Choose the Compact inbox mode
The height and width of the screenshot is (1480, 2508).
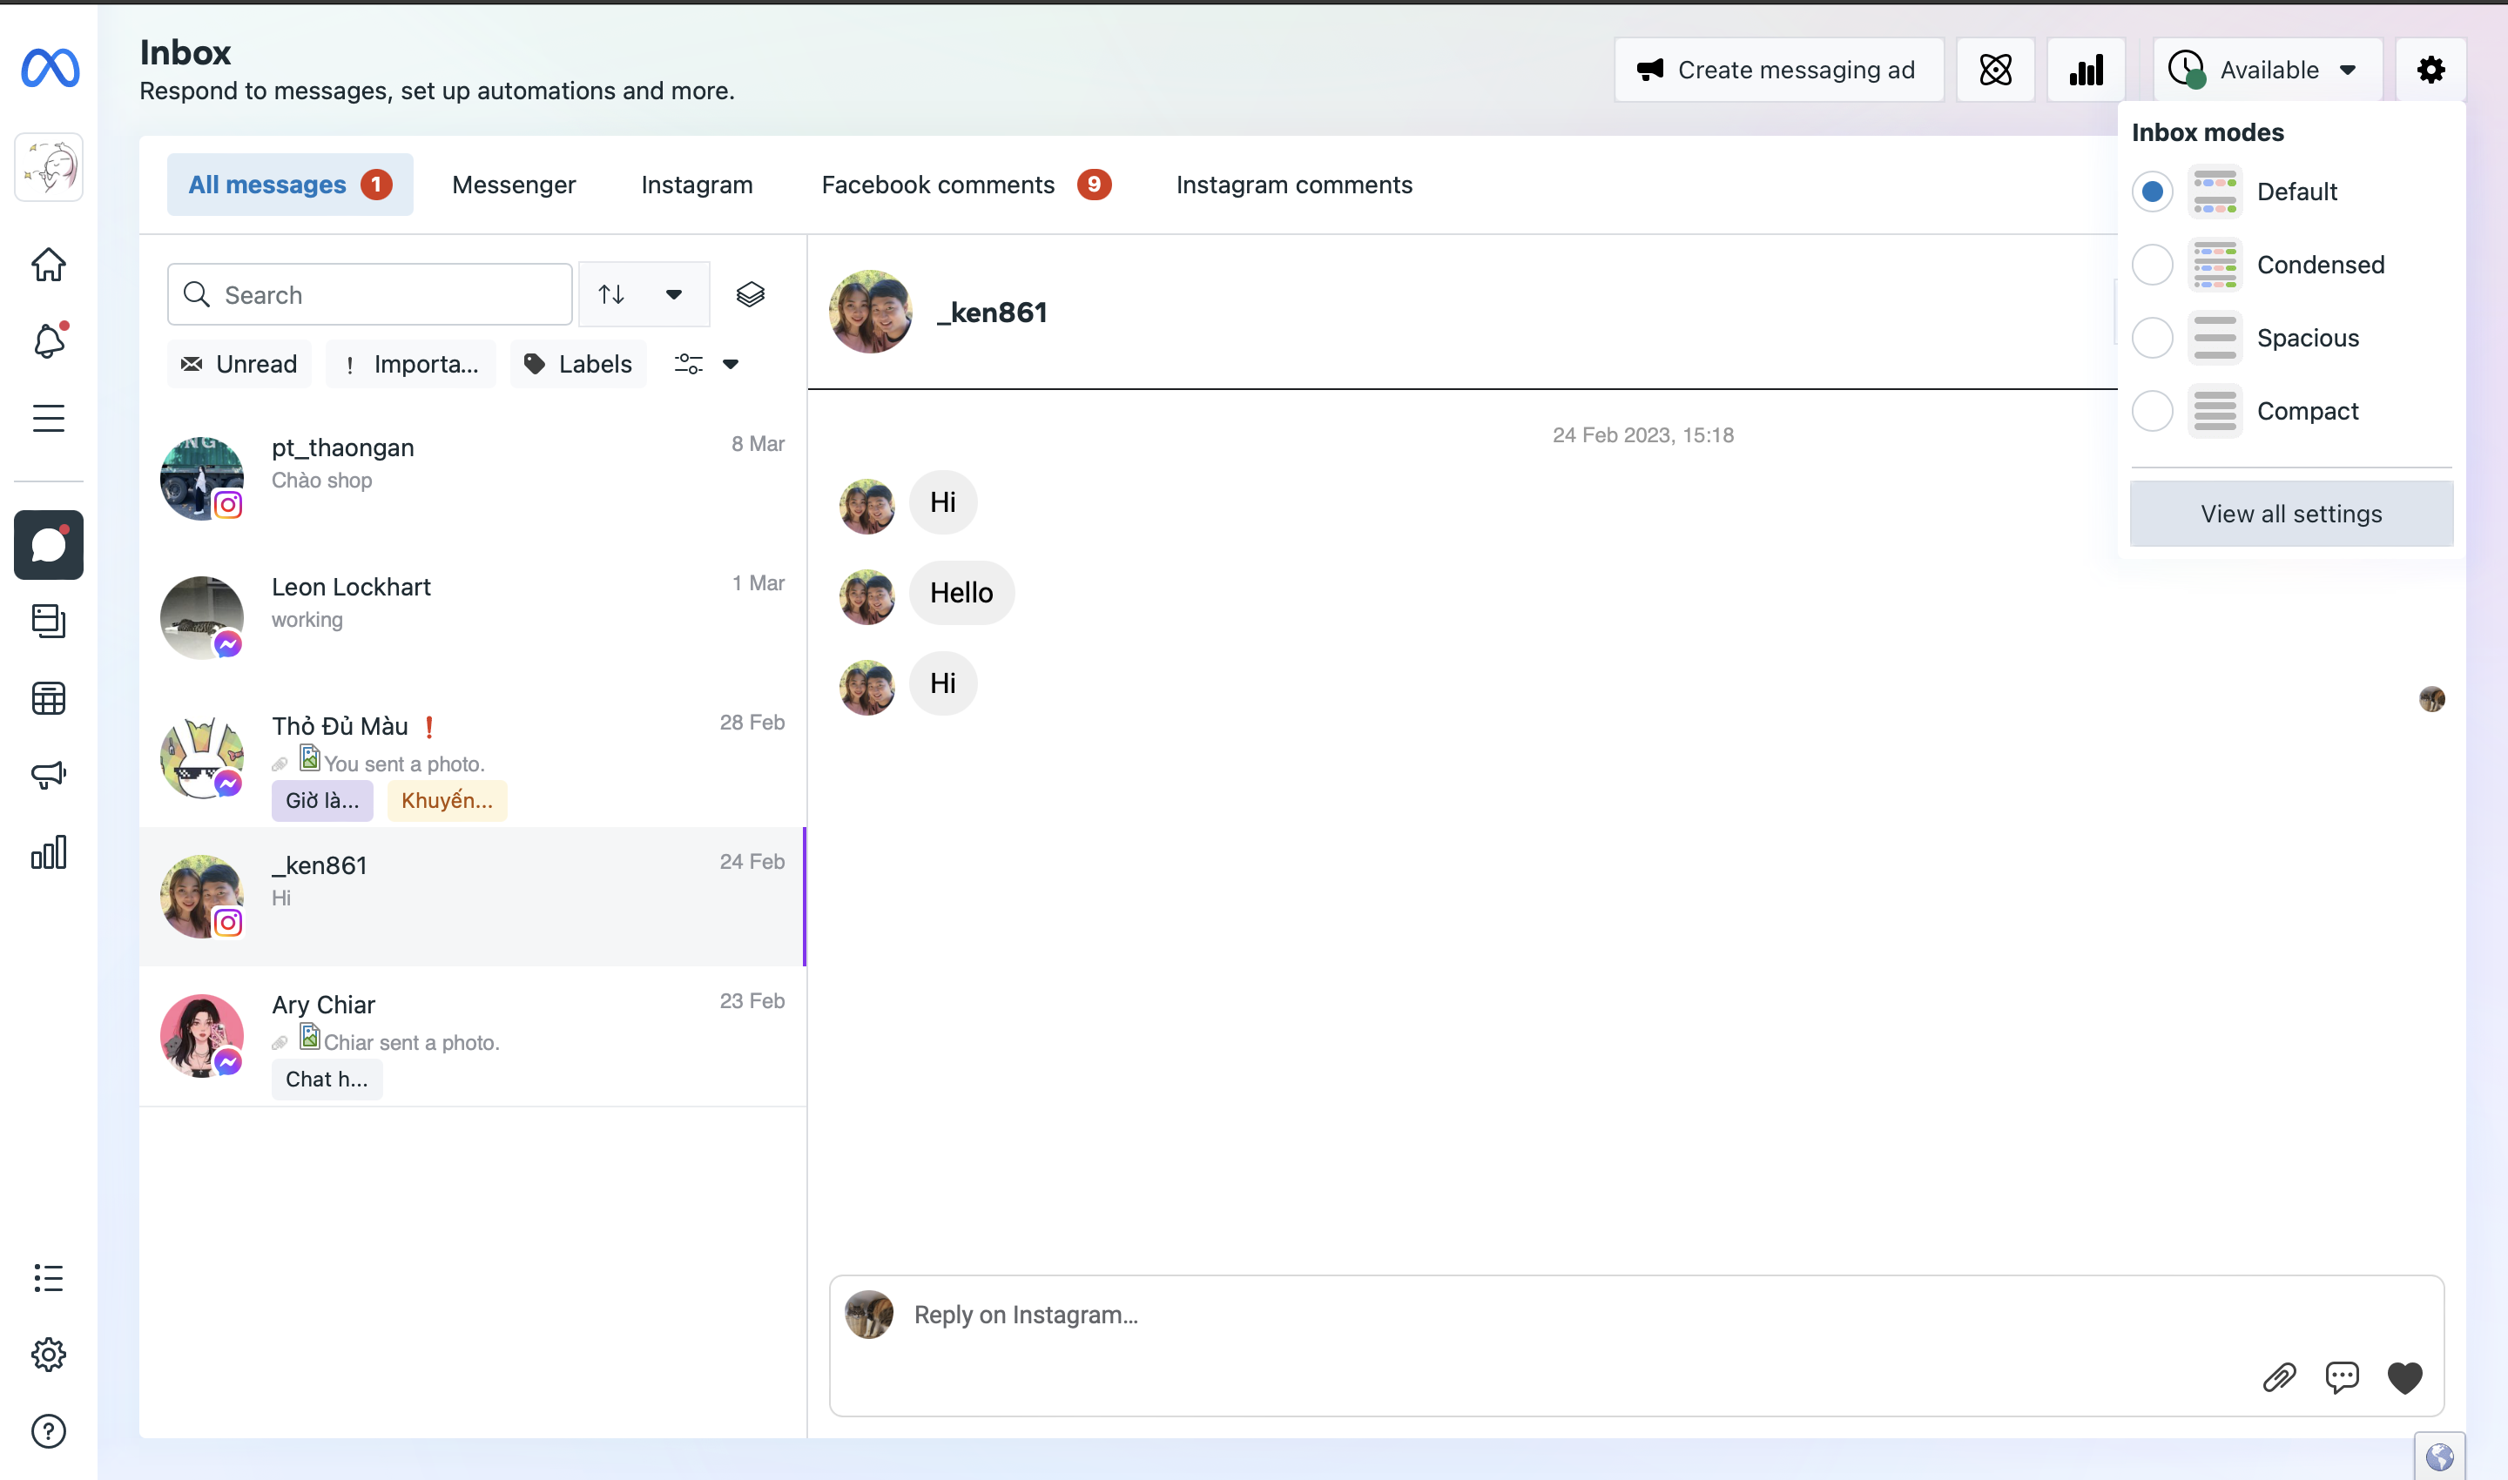pos(2152,411)
